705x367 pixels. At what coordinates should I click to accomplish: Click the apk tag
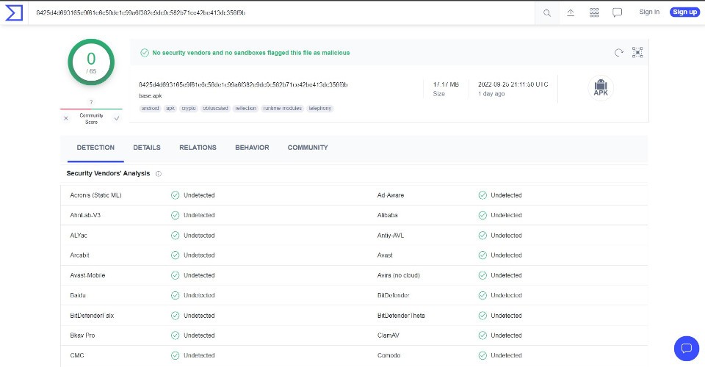(x=170, y=108)
